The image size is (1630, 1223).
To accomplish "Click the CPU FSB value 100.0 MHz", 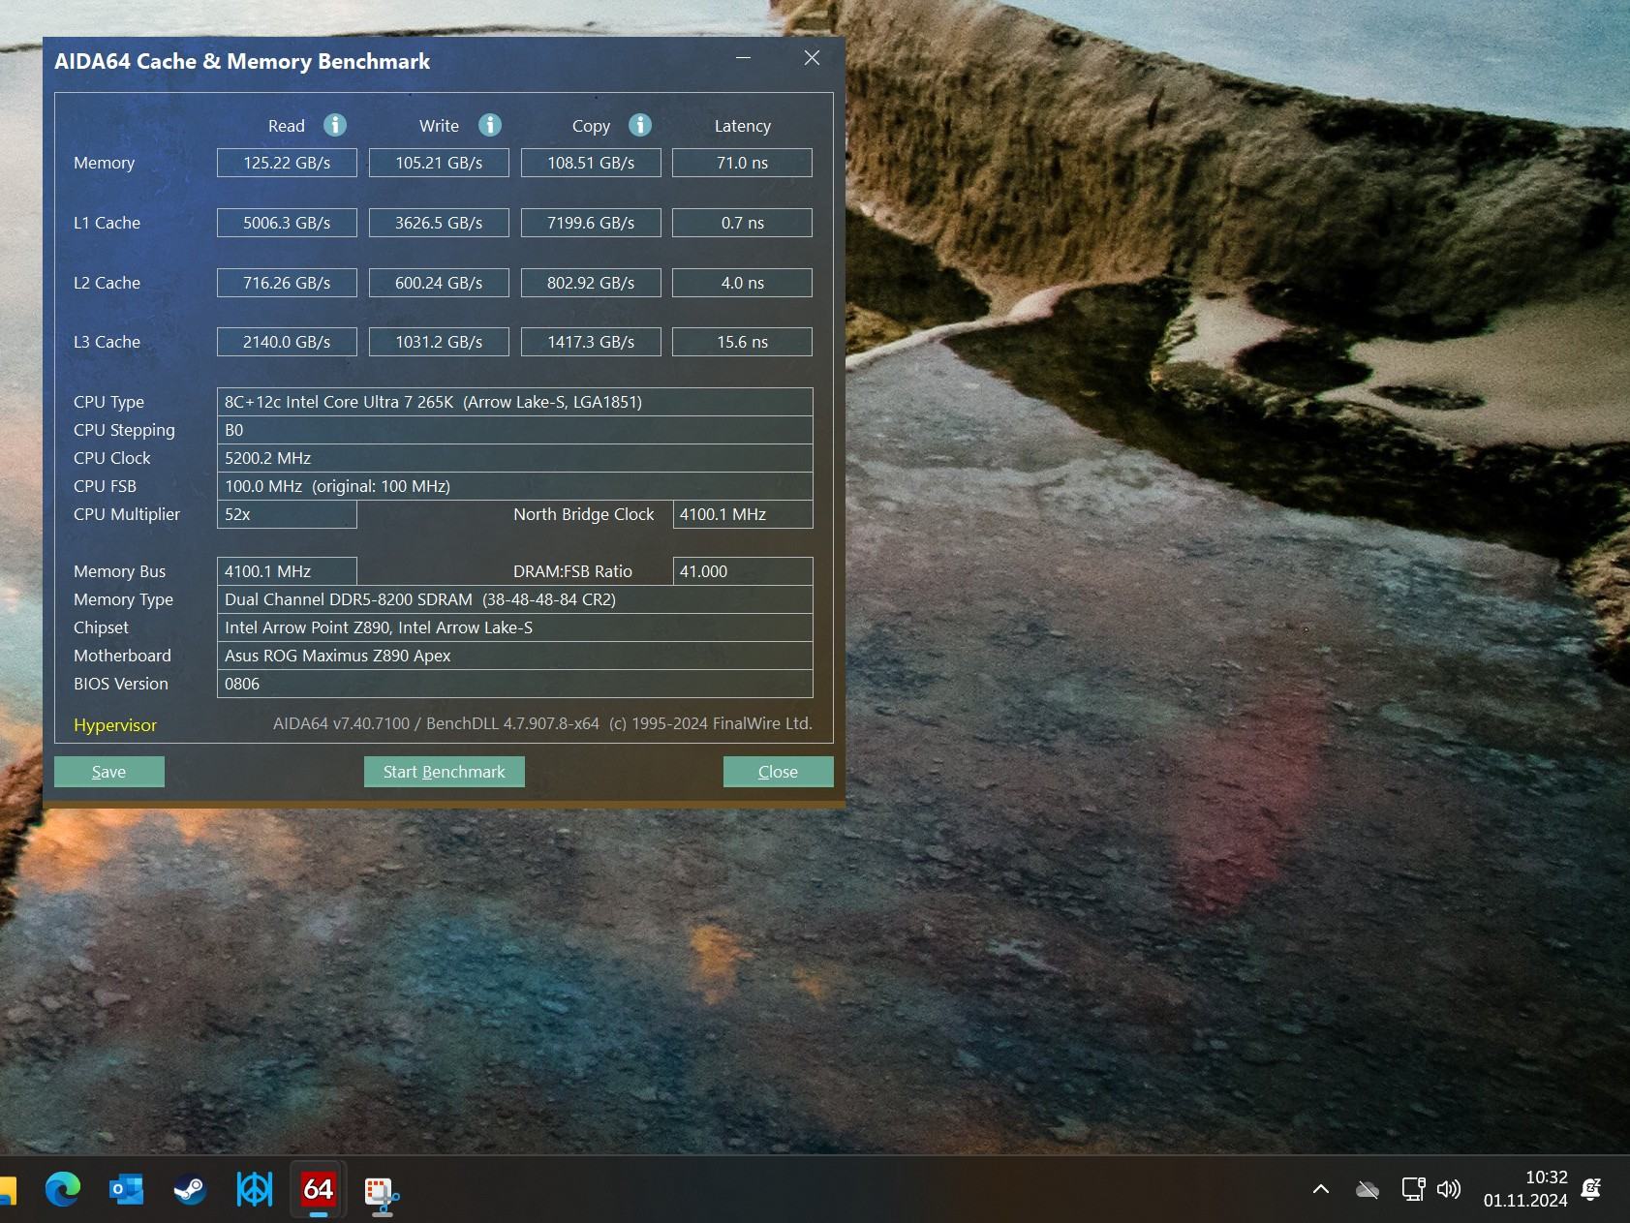I will click(515, 486).
